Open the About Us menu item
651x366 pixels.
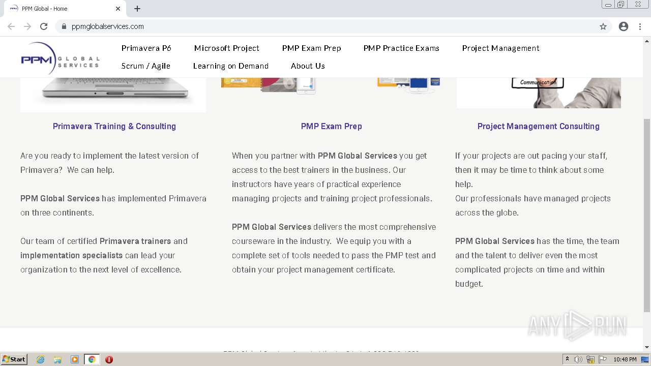tap(308, 66)
